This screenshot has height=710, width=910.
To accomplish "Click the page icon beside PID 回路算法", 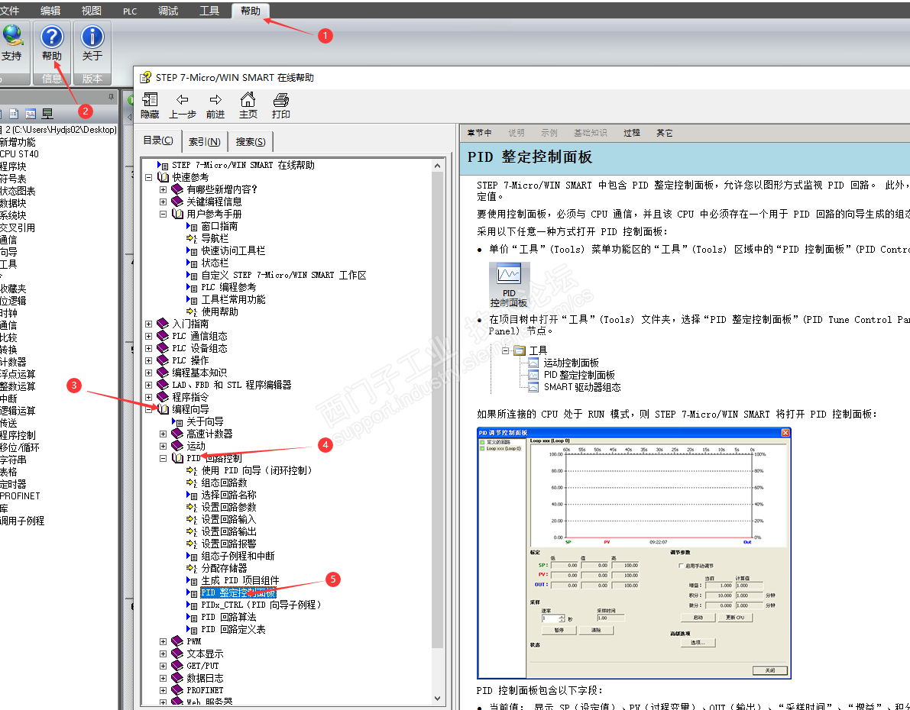I will click(x=192, y=617).
